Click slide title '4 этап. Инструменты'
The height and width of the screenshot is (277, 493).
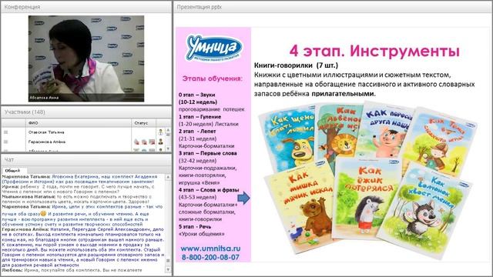click(x=374, y=51)
